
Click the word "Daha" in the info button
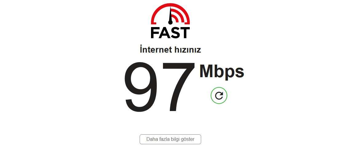point(150,139)
